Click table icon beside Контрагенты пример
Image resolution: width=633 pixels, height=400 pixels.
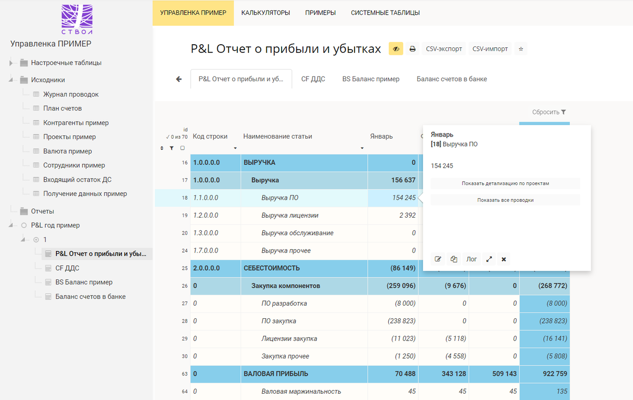point(36,123)
